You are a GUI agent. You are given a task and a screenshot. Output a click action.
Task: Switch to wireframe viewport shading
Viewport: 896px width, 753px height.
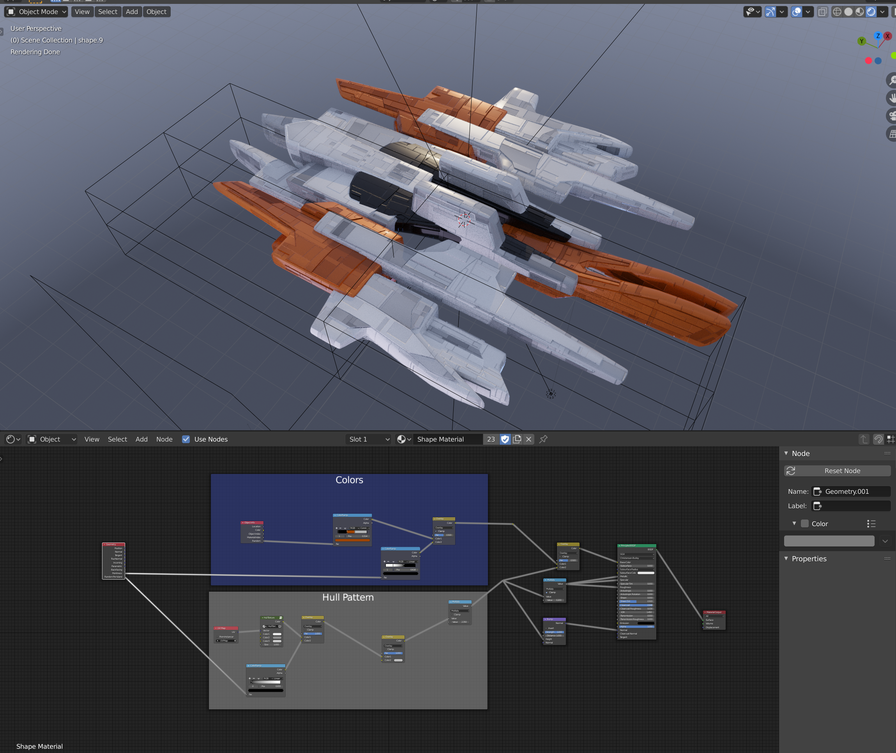[837, 12]
